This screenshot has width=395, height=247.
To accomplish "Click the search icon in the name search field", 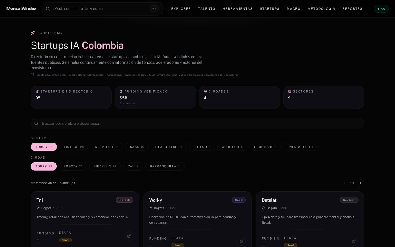I will 36,123.
